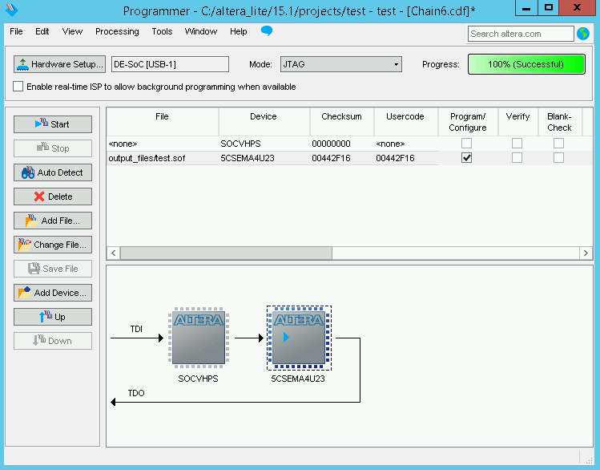
Task: Click the Verify column header
Action: coord(517,122)
